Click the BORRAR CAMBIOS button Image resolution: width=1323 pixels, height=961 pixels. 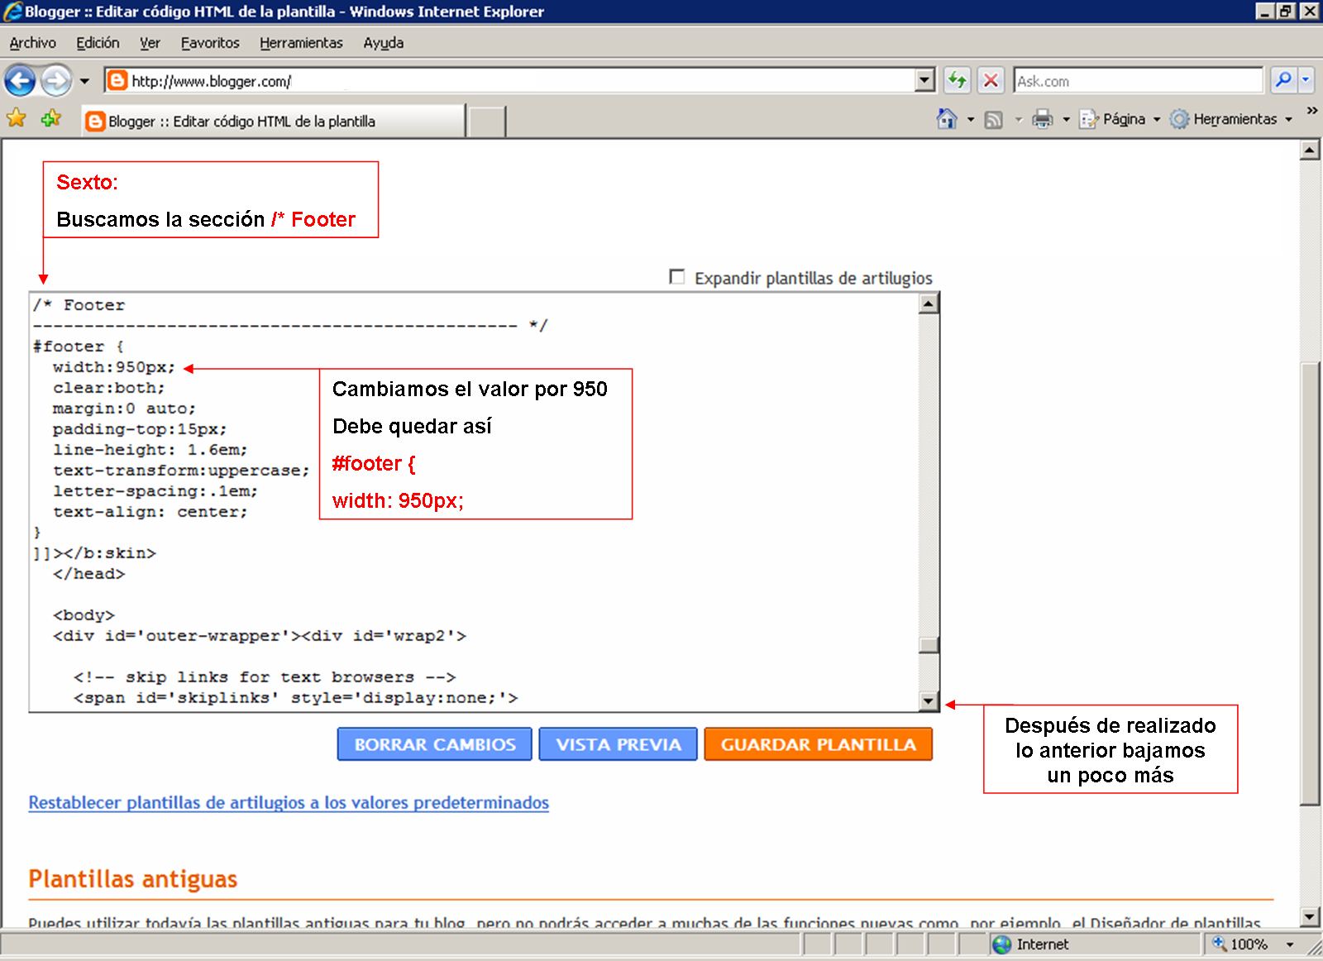[x=435, y=744]
